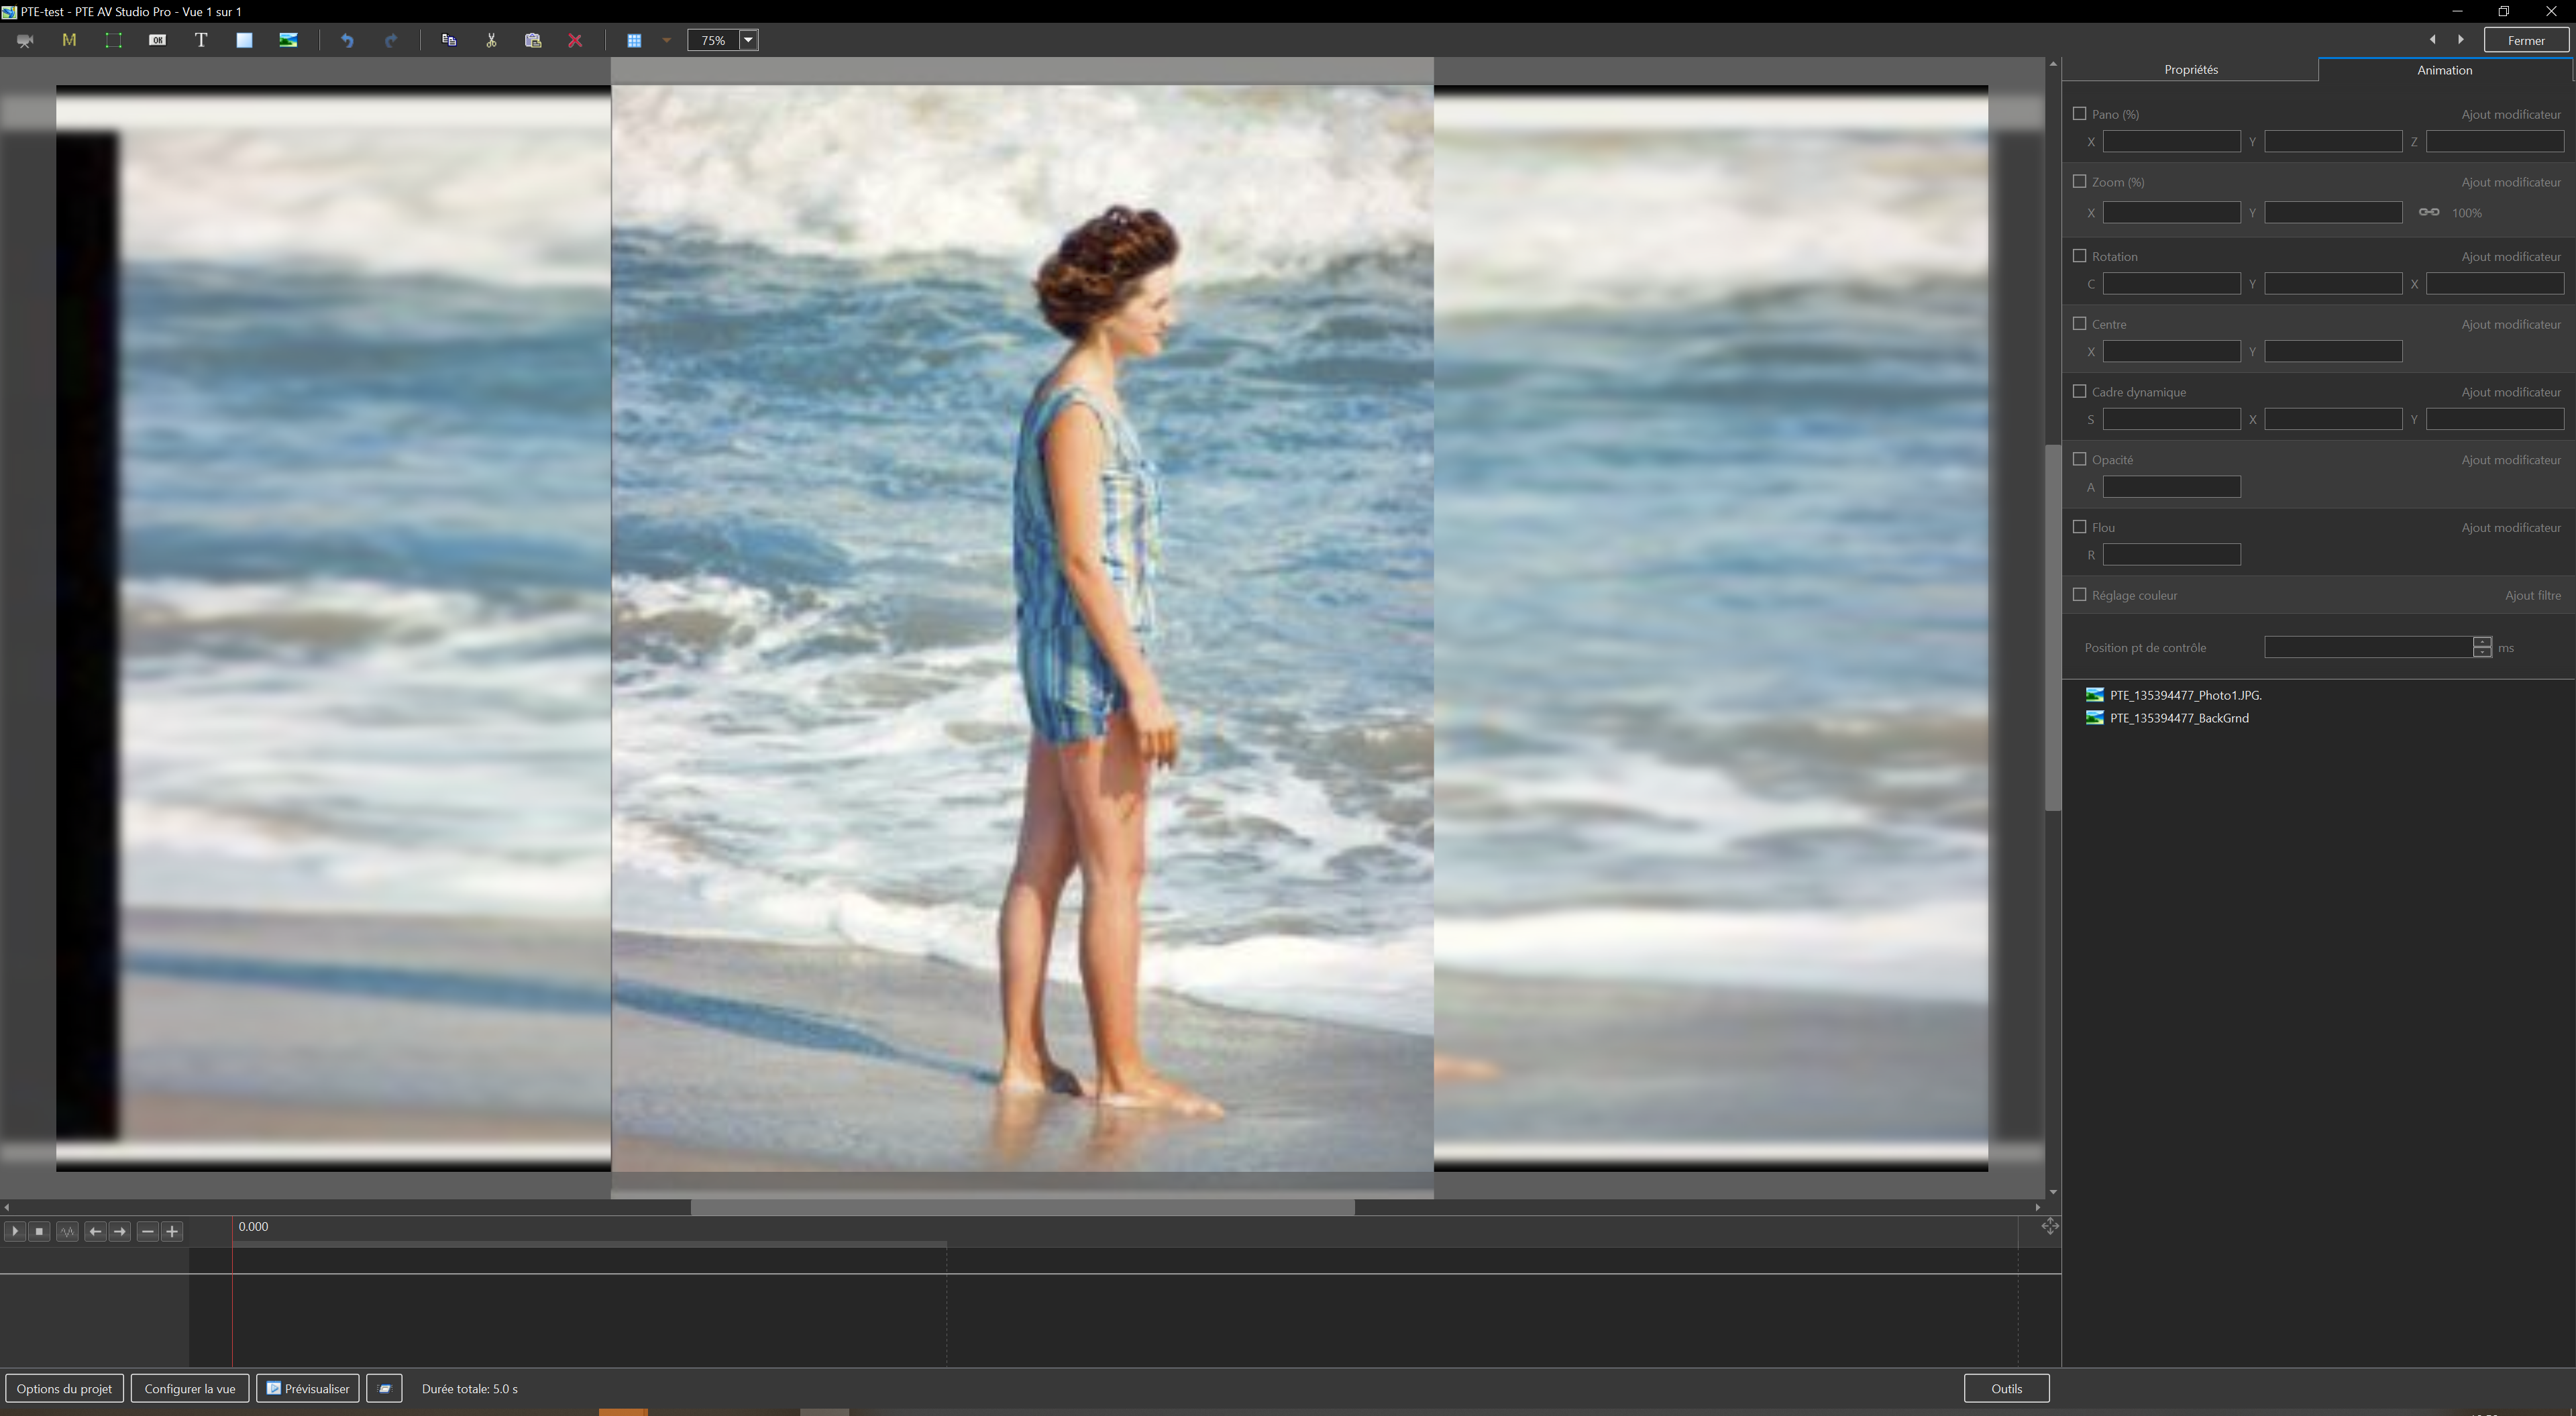Click the 0.000 keyframe marker on timeline
The image size is (2576, 1416).
[253, 1227]
